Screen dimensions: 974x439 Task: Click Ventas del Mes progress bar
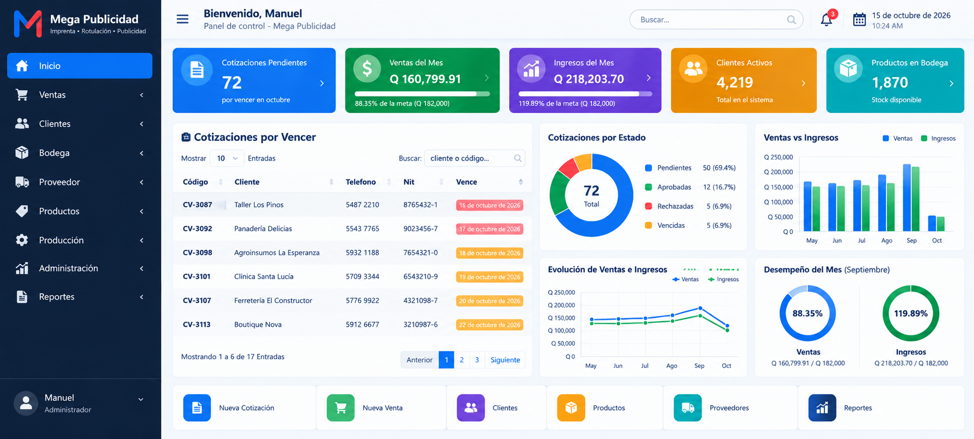pyautogui.click(x=422, y=94)
